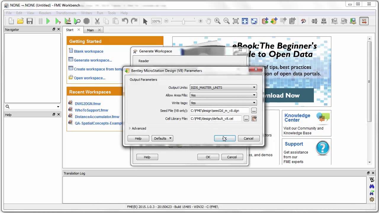The height and width of the screenshot is (213, 379).
Task: Click Help in MicroStation Parameters dialog
Action: click(138, 138)
